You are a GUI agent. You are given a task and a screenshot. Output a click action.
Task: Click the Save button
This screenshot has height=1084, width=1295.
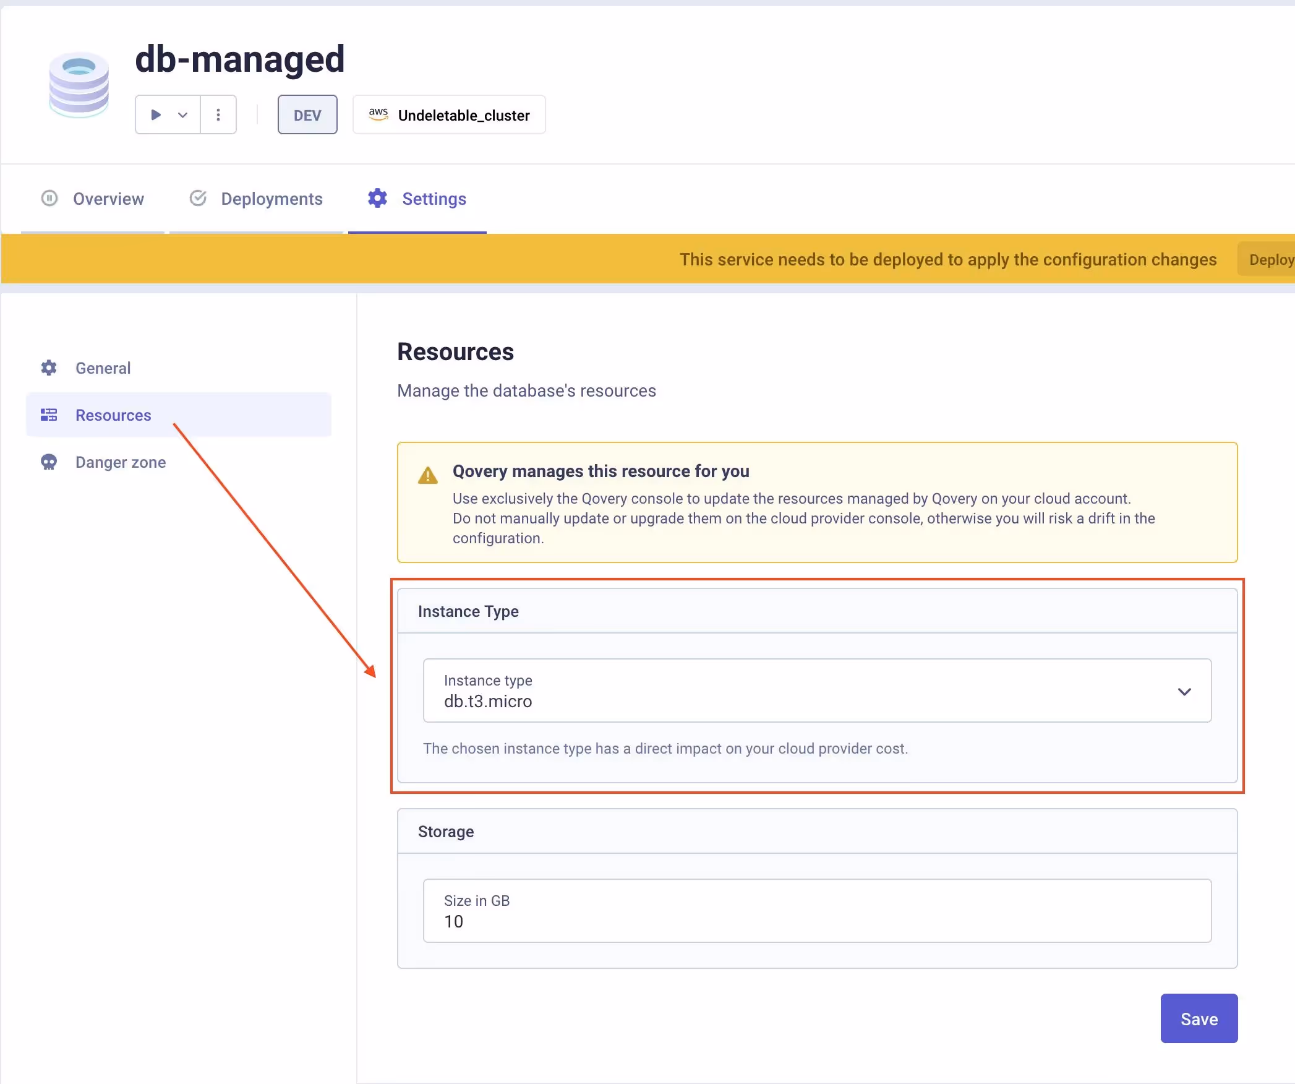pos(1199,1018)
